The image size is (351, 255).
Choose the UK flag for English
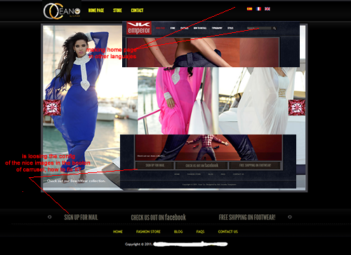tap(267, 9)
